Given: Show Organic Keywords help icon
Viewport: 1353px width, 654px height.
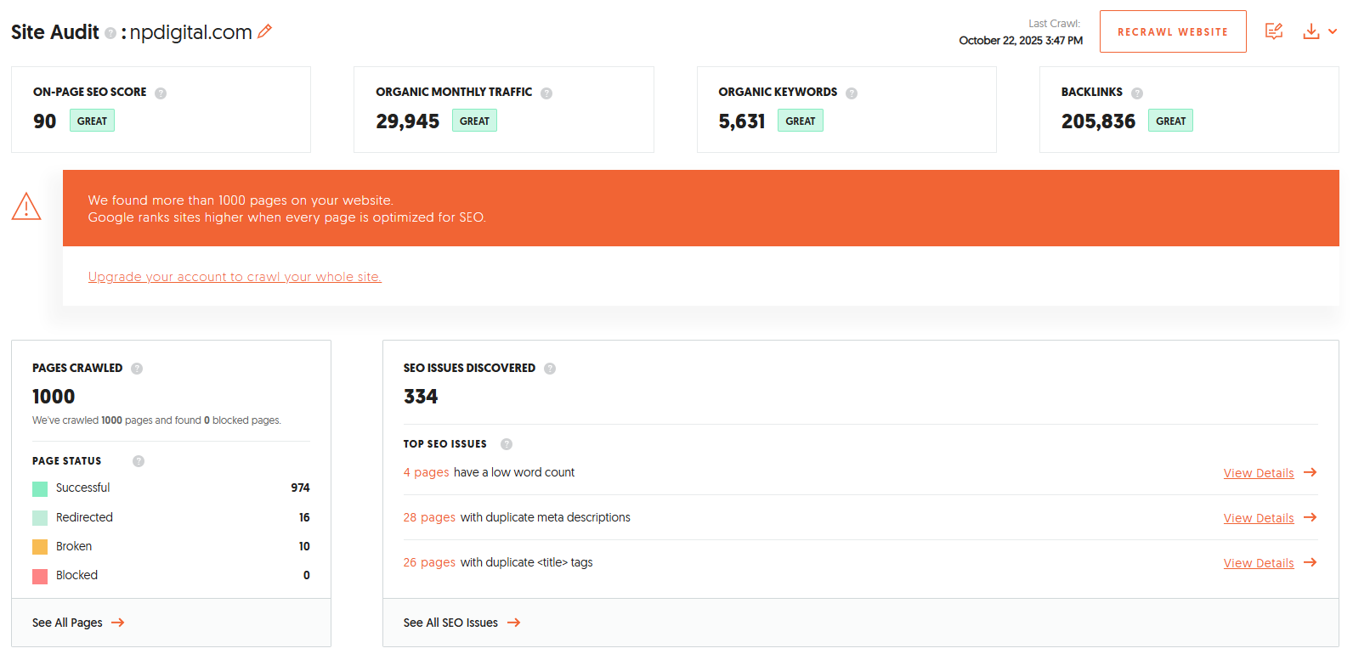Looking at the screenshot, I should pos(852,93).
